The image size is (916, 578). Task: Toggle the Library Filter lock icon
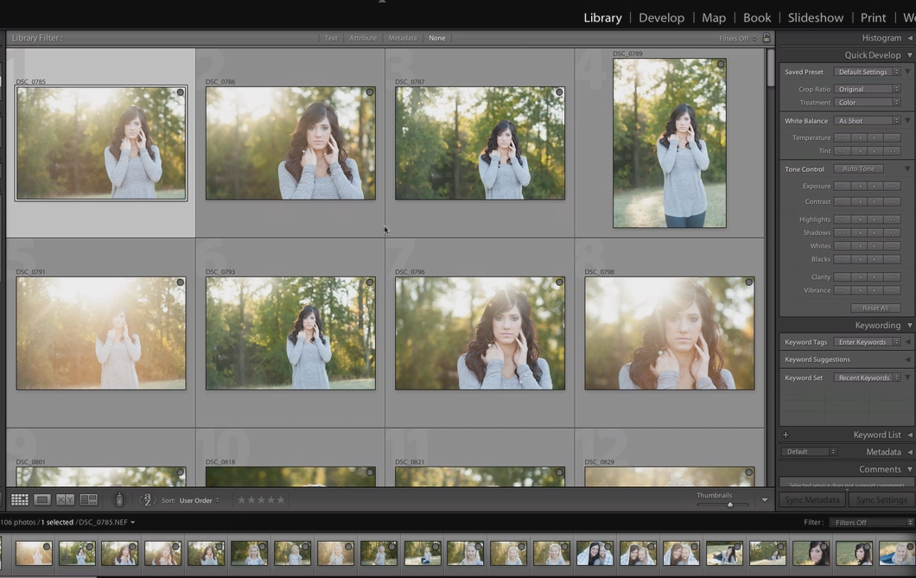767,38
